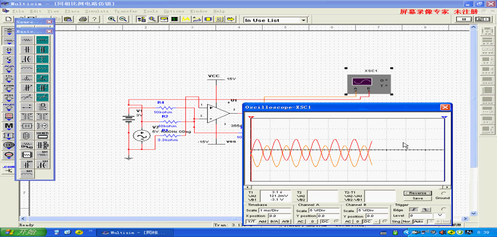Set Channel B coupling to DC
Screen dimensions: 497x237
(x=367, y=221)
